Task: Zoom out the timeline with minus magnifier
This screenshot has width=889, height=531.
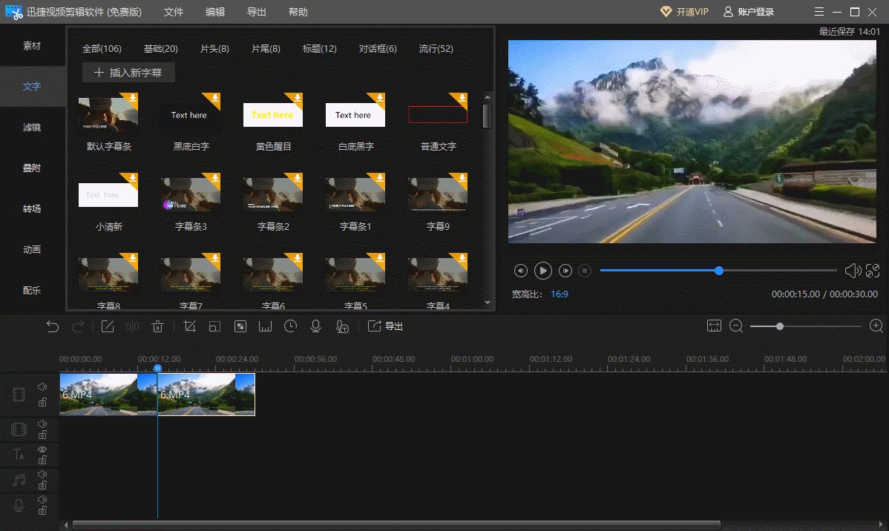Action: pyautogui.click(x=736, y=326)
